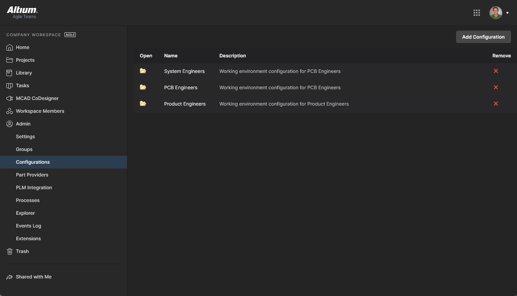Collapse the Admin section
Viewport: 517px width, 296px height.
[x=23, y=124]
